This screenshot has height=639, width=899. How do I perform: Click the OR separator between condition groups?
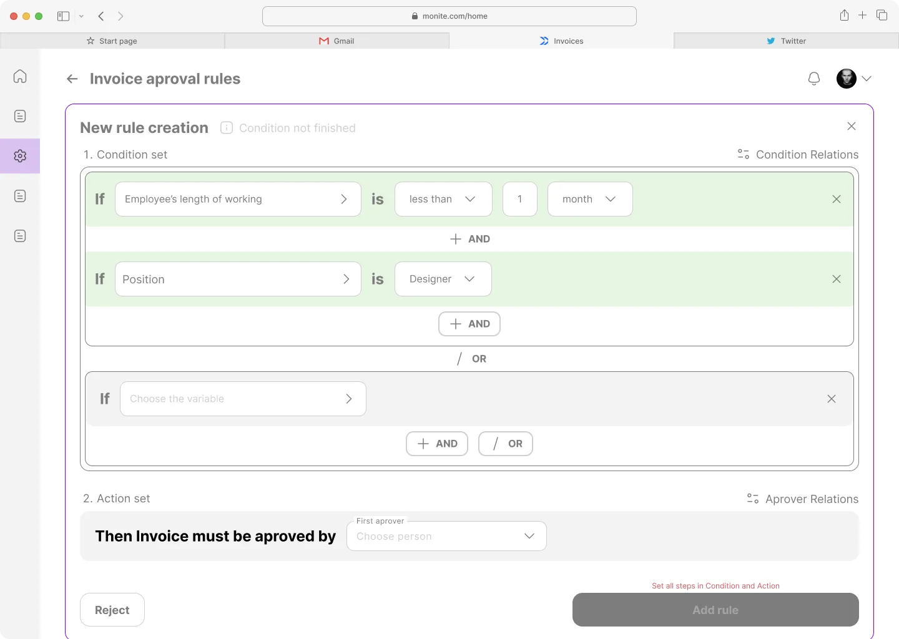tap(471, 359)
